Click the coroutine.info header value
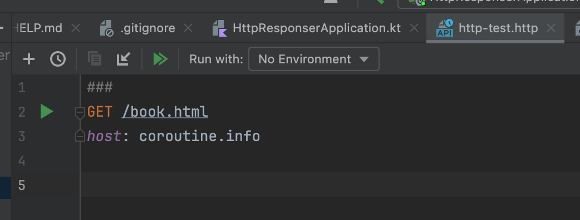 click(200, 136)
